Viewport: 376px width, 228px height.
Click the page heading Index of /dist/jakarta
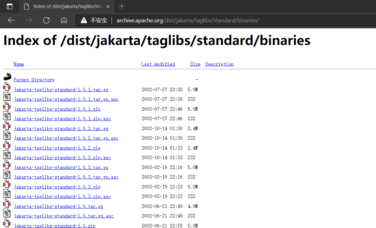(x=157, y=40)
